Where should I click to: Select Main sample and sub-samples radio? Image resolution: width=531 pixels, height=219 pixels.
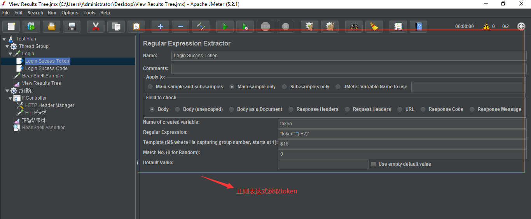click(150, 87)
